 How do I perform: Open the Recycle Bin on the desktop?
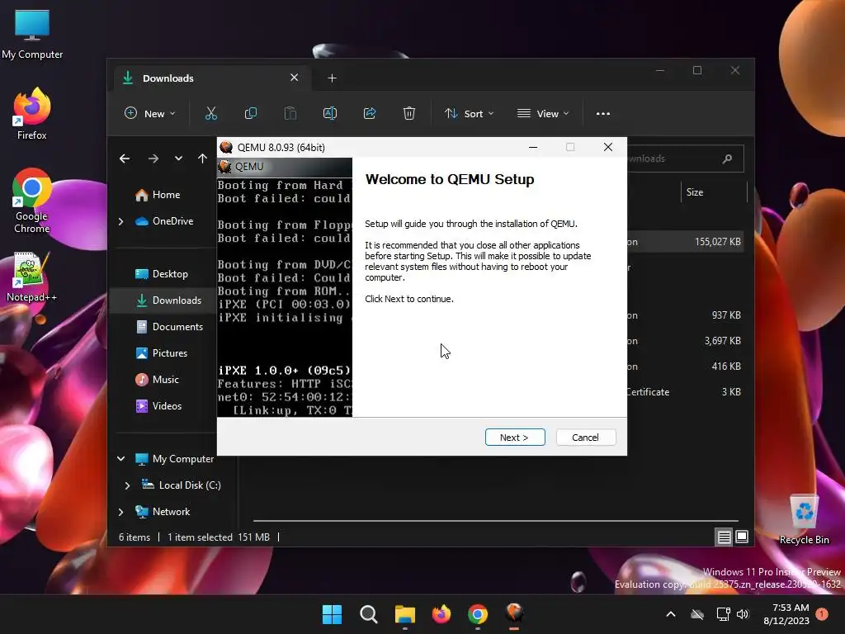pos(804,518)
